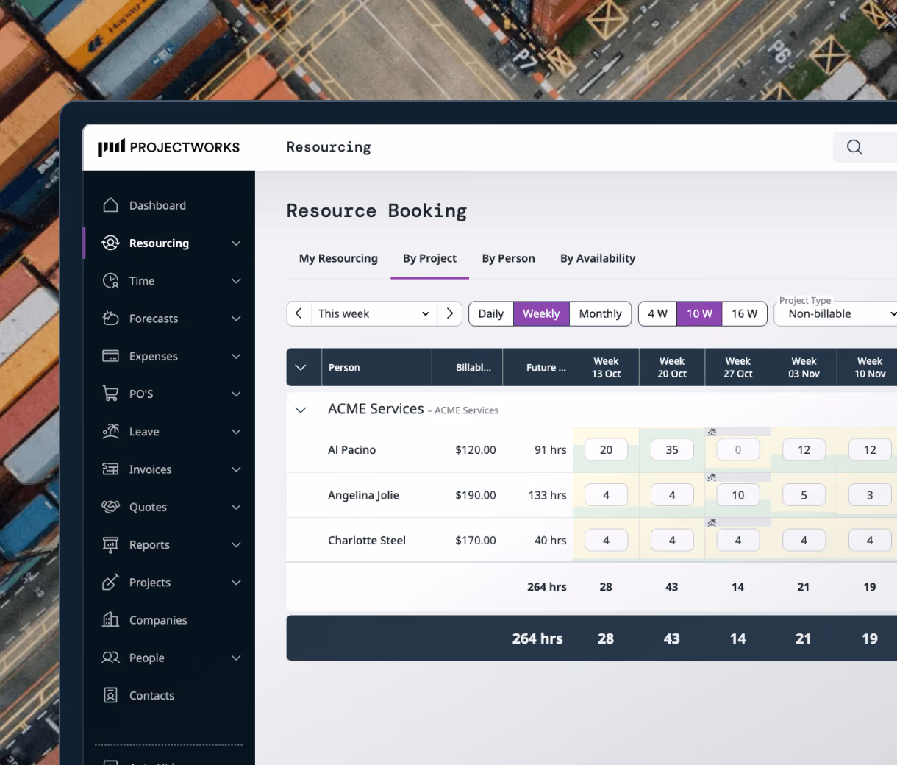The image size is (897, 765).
Task: Click the Week 13 Oct column header
Action: click(x=606, y=367)
